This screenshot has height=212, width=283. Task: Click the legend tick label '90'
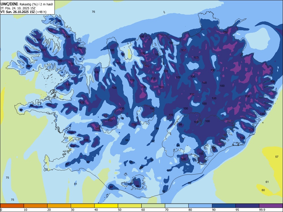pos(214,210)
